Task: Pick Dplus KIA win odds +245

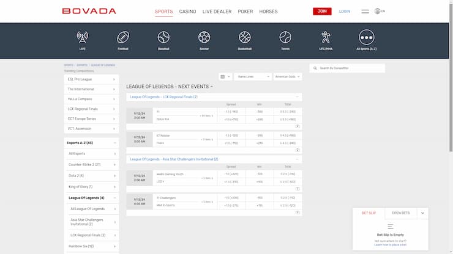Action: 260,119
